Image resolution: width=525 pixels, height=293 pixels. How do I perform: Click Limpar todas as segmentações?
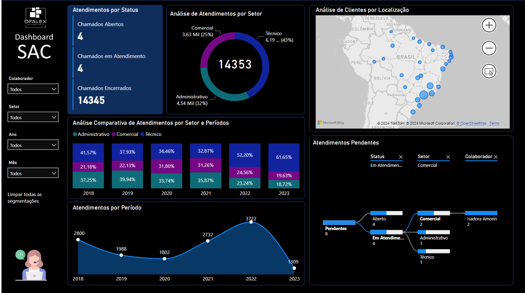pyautogui.click(x=25, y=198)
